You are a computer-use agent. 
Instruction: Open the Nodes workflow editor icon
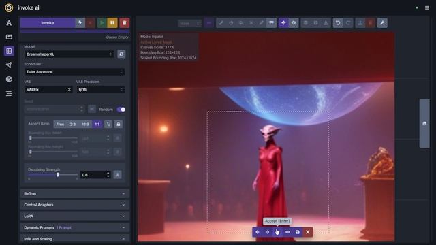tap(9, 65)
